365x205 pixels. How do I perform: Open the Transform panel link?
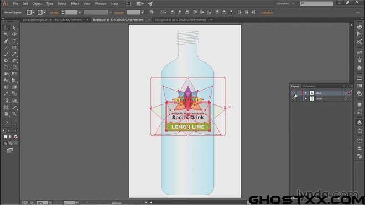(x=267, y=13)
